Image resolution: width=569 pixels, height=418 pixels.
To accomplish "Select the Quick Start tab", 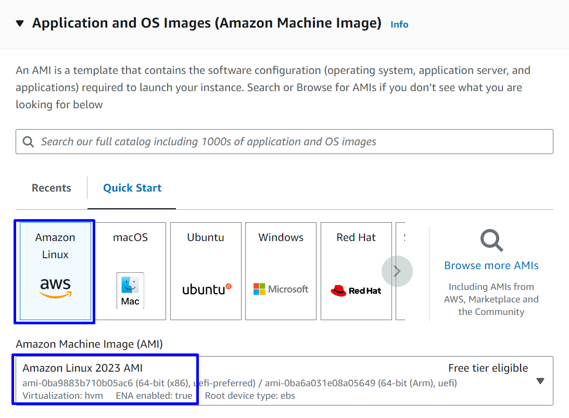I will click(x=132, y=188).
